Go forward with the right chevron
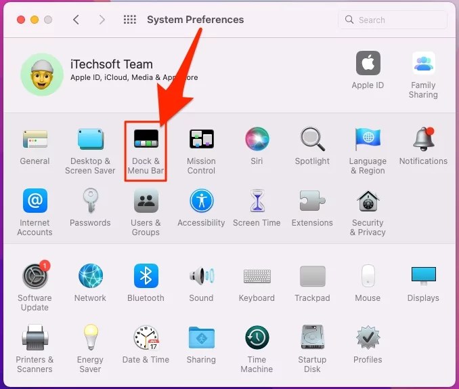 coord(102,20)
